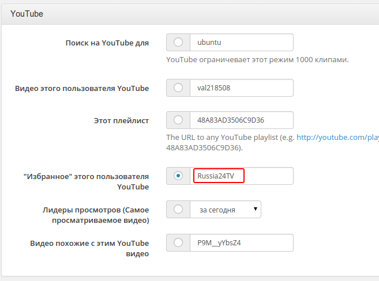The width and height of the screenshot is (379, 281).
Task: Click the 'Видео похожие с этим YouTube видео' label
Action: coord(89,248)
